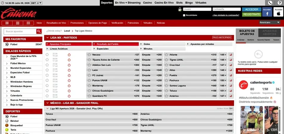Favorite the Chivas Guadalajara vs Toluca match star
Screen dimensions: 284x134
click(x=47, y=91)
